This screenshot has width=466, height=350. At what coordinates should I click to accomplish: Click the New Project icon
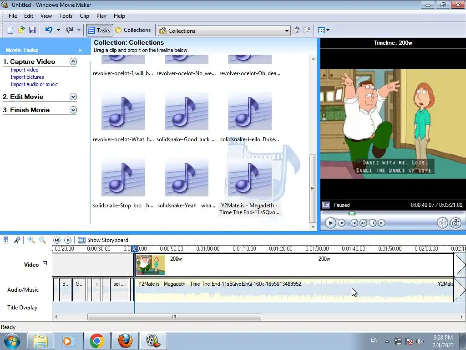[x=10, y=30]
